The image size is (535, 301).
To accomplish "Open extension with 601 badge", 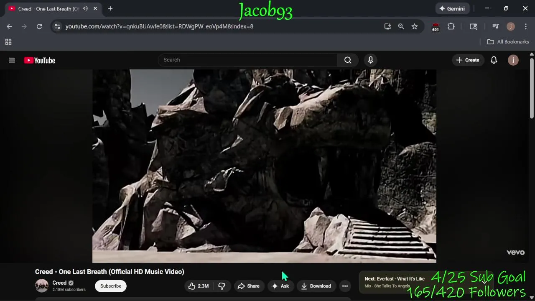I will 436,27.
